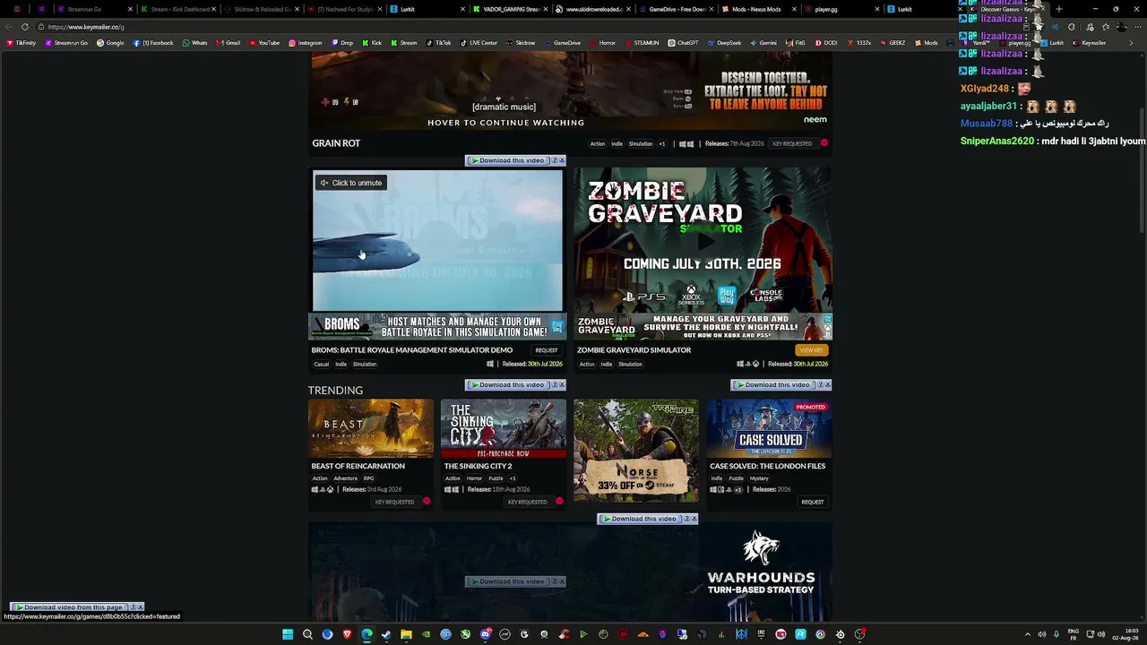Open ZOMBIE GRAVEYARD SIMULATOR title link
The image size is (1147, 645).
[634, 350]
